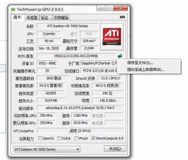This screenshot has height=160, width=188.
Task: Click the device ID value 1002 - 689C
Action: 48,63
